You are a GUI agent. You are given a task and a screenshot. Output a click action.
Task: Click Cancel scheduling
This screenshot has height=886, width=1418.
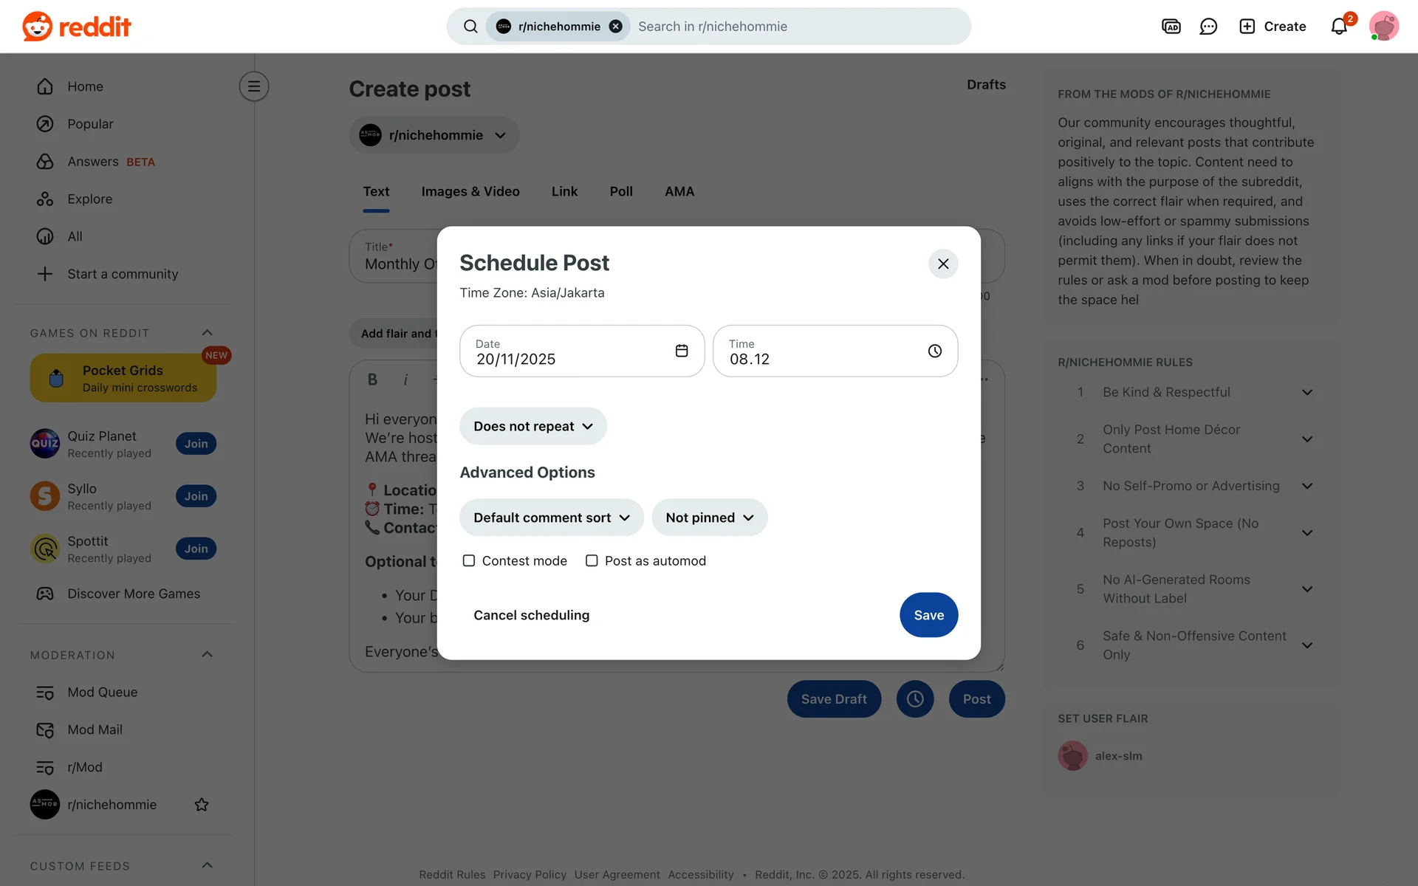(531, 615)
